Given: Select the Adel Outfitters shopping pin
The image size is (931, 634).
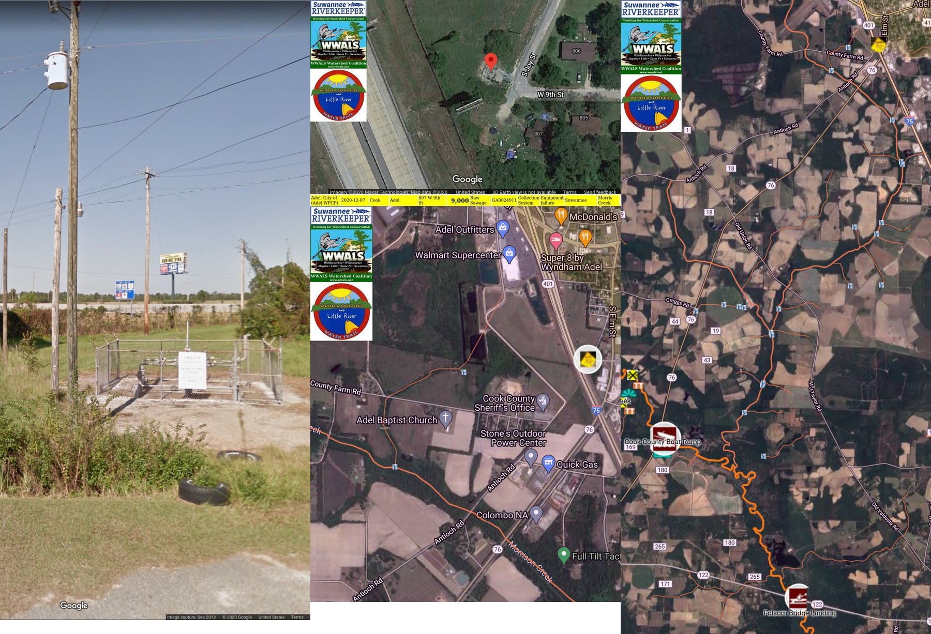Looking at the screenshot, I should 503,228.
